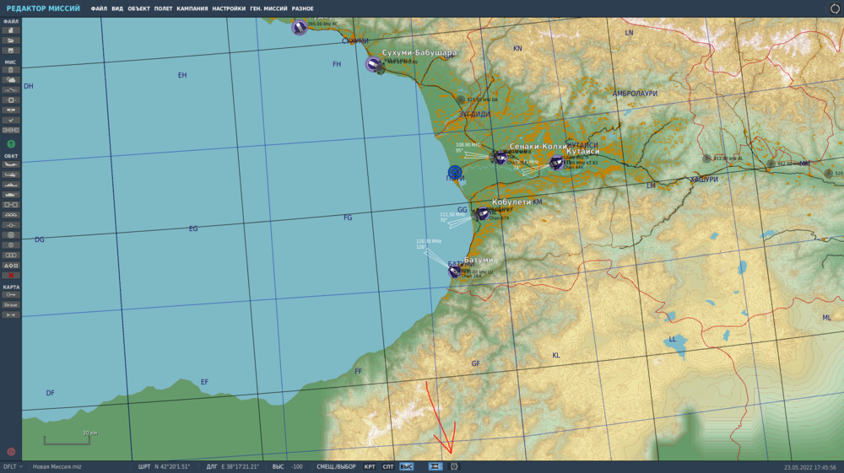Select the airplane group tool
844x473 pixels.
(x=11, y=164)
